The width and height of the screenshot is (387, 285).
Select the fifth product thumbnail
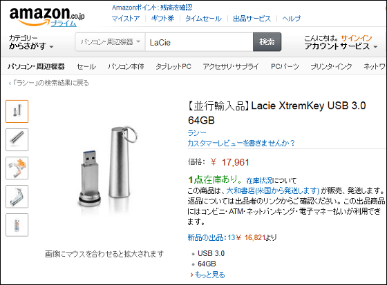pyautogui.click(x=17, y=225)
